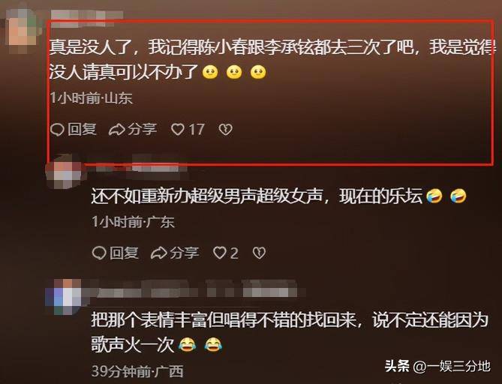Screen dimensions: 502x384
Task: Like the Guangdong comment with 2 likes
Action: [x=220, y=253]
